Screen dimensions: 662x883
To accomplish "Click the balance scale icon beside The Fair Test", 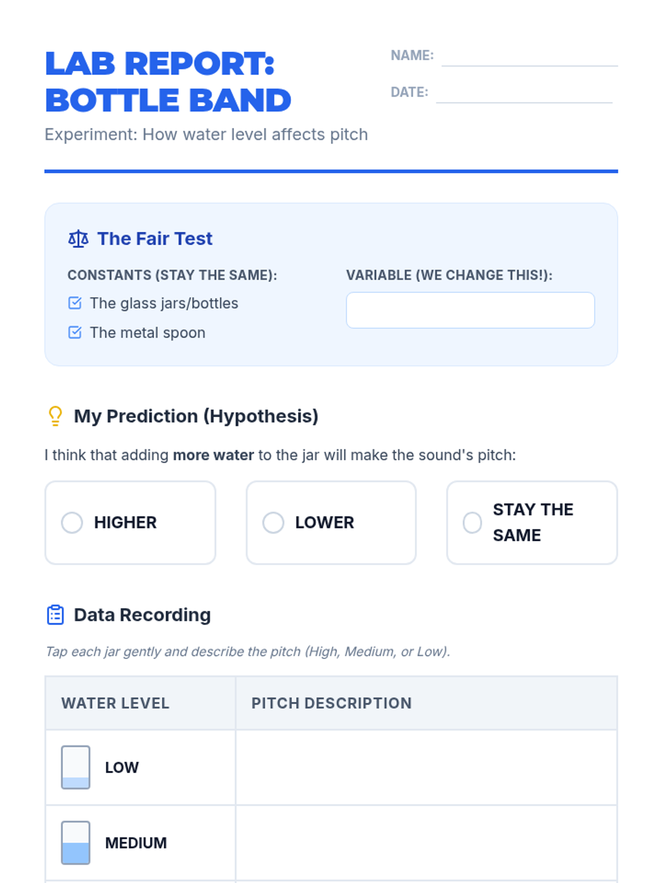I will pos(78,238).
